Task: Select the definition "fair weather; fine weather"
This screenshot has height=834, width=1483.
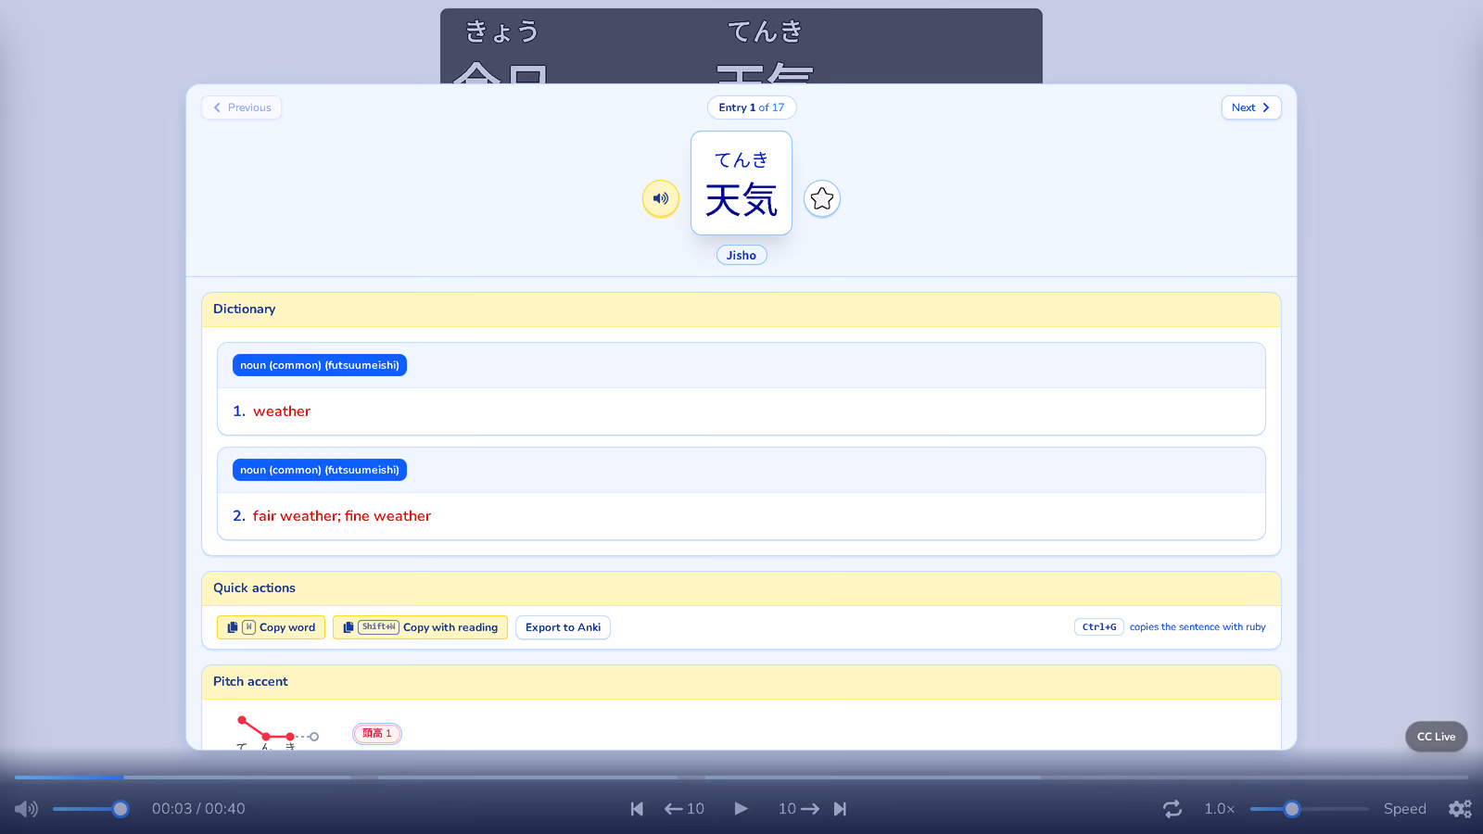Action: coord(342,516)
